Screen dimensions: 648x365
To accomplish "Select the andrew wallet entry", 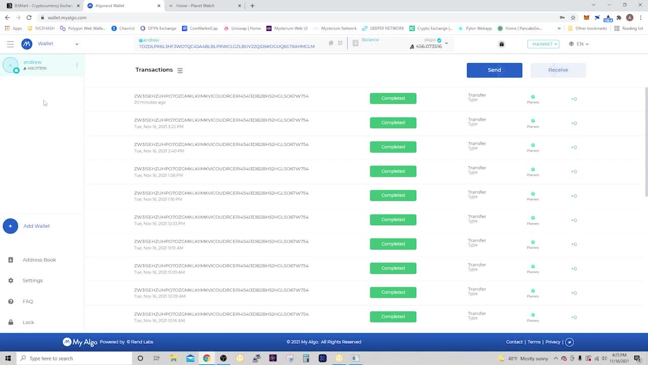I will (x=42, y=65).
